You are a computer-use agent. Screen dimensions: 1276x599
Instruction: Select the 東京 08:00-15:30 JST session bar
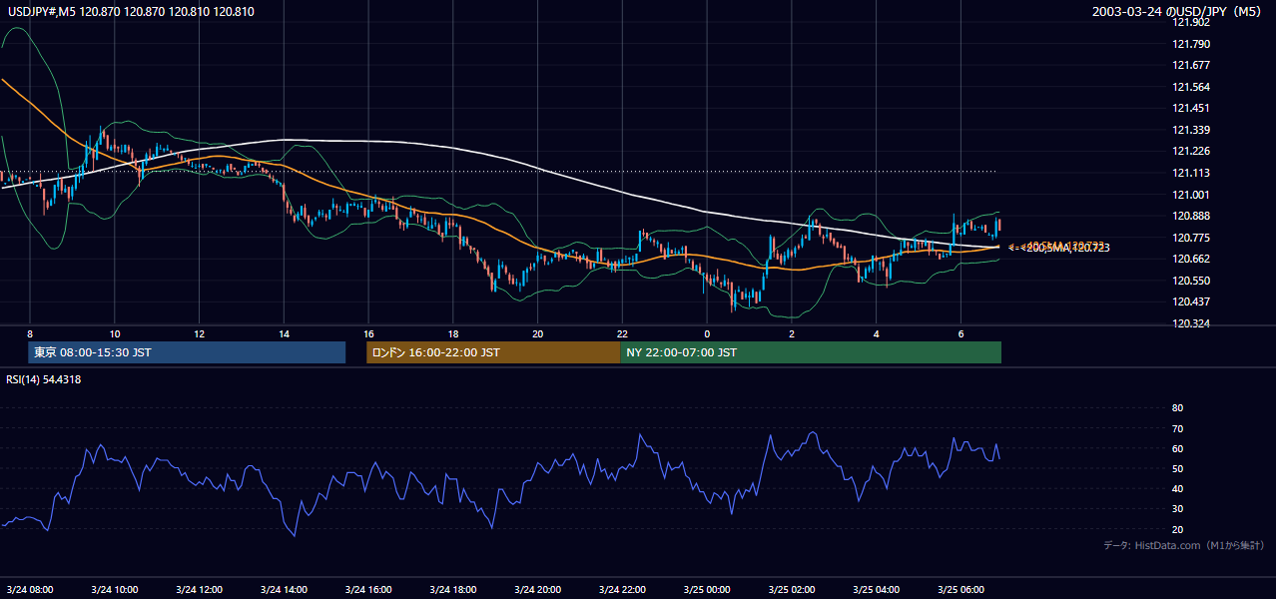187,352
